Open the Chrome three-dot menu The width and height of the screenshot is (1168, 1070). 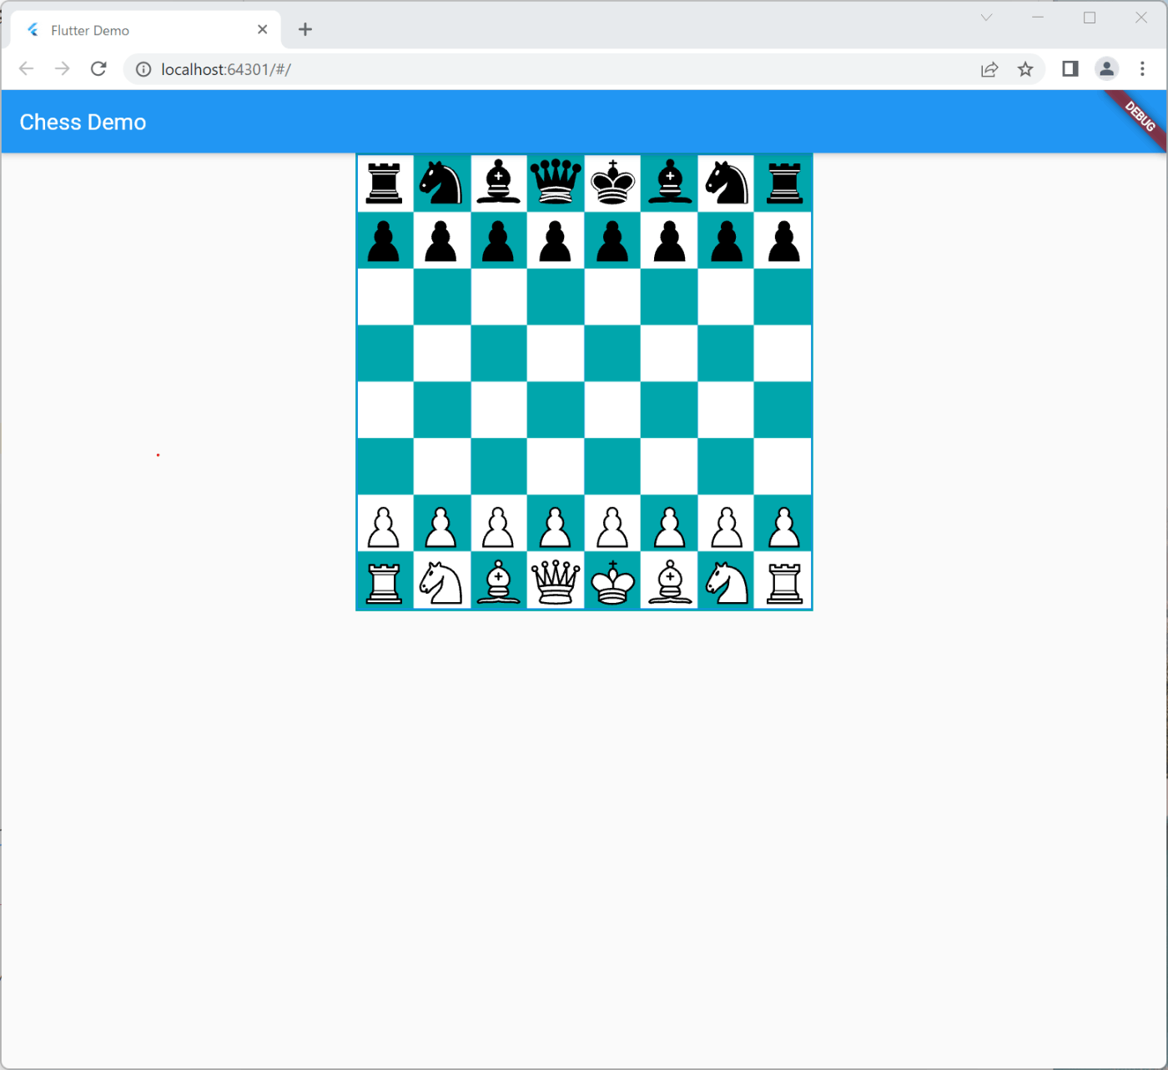point(1142,69)
